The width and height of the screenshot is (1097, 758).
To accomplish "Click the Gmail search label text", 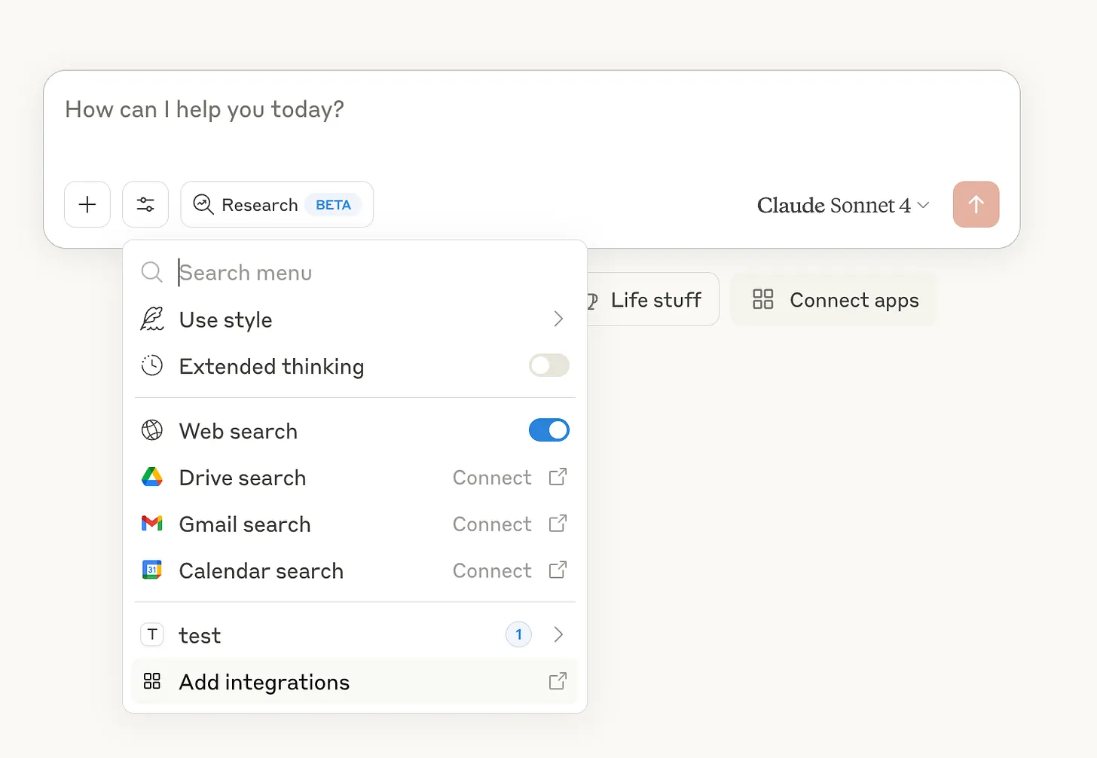I will (245, 524).
